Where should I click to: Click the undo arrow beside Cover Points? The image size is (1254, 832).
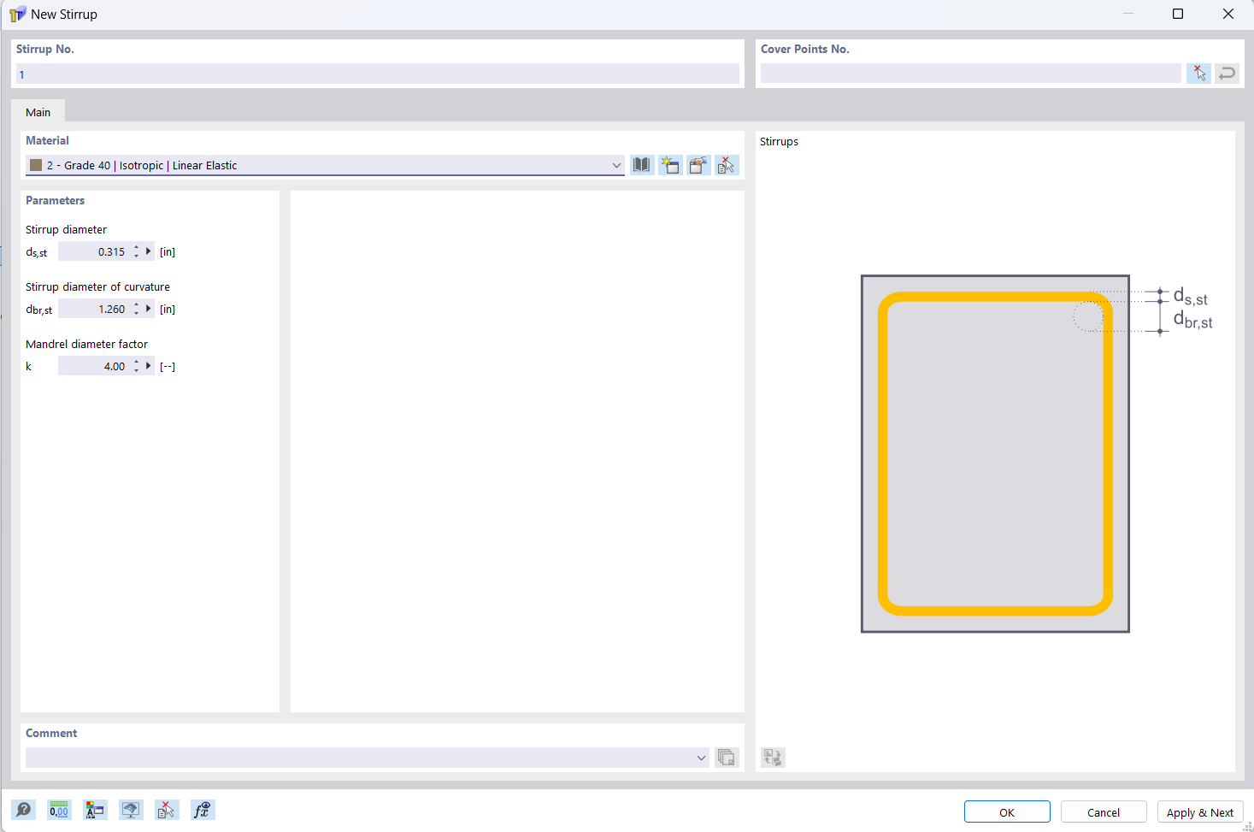[x=1227, y=73]
